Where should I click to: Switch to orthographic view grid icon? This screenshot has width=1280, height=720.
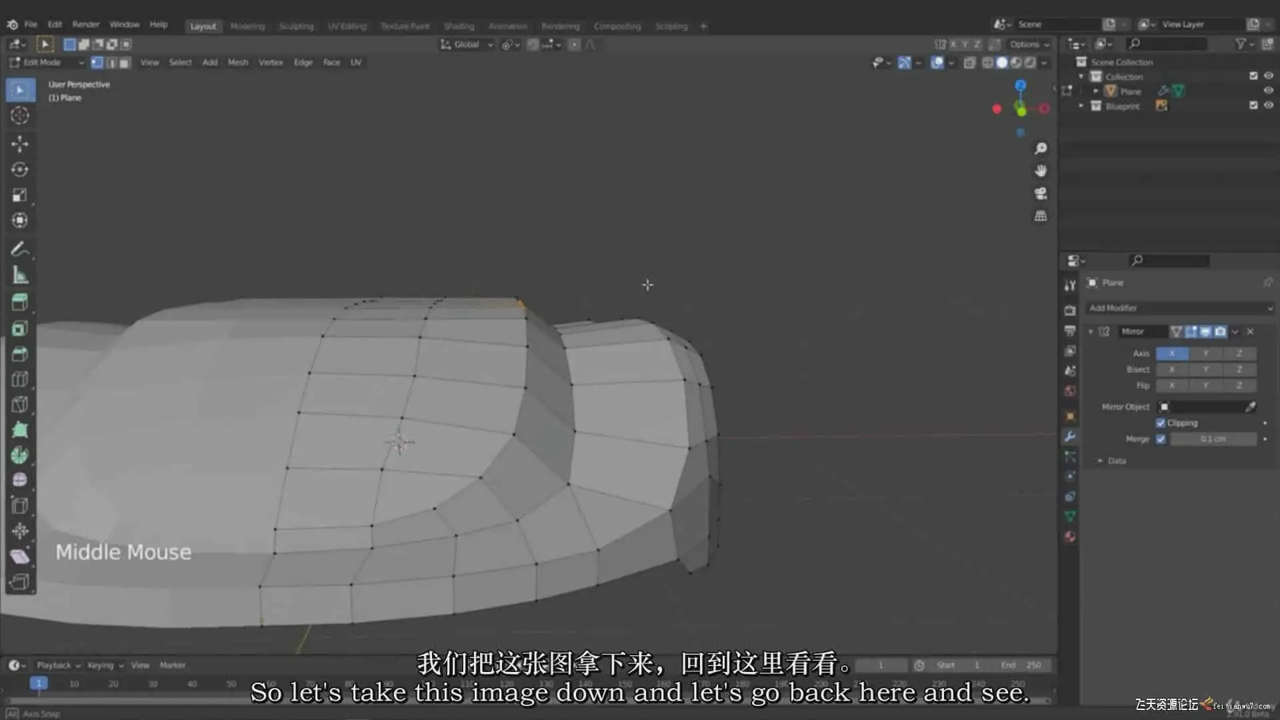(1040, 216)
